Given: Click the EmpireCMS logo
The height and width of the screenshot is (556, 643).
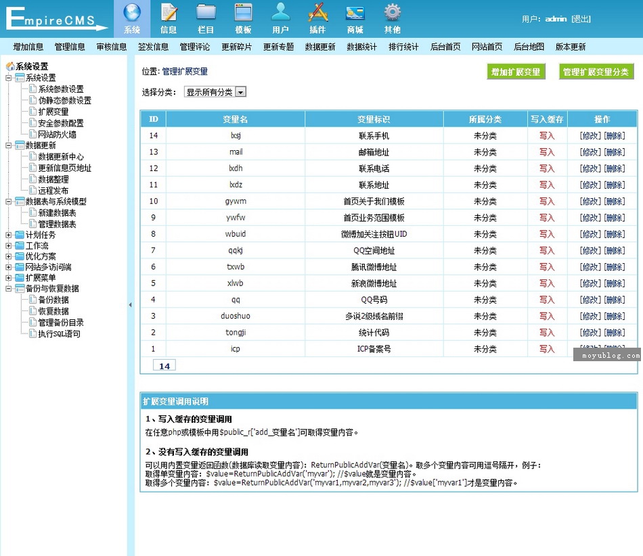Looking at the screenshot, I should pyautogui.click(x=57, y=19).
